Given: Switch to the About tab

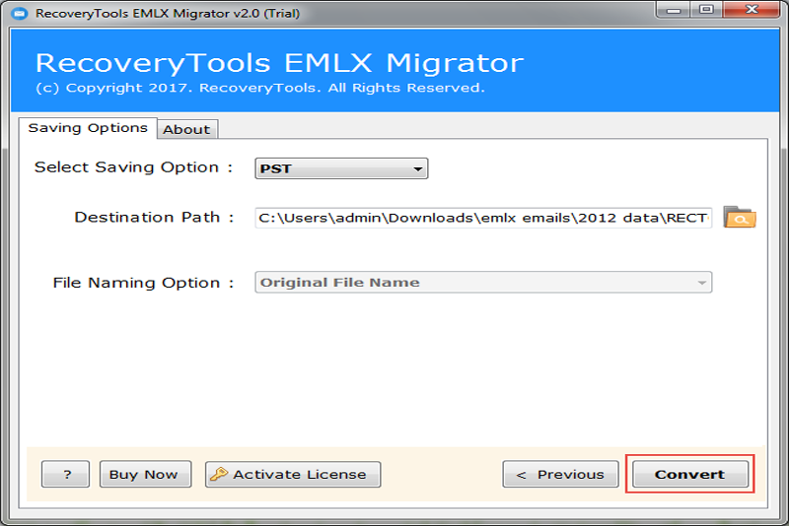Looking at the screenshot, I should (186, 129).
